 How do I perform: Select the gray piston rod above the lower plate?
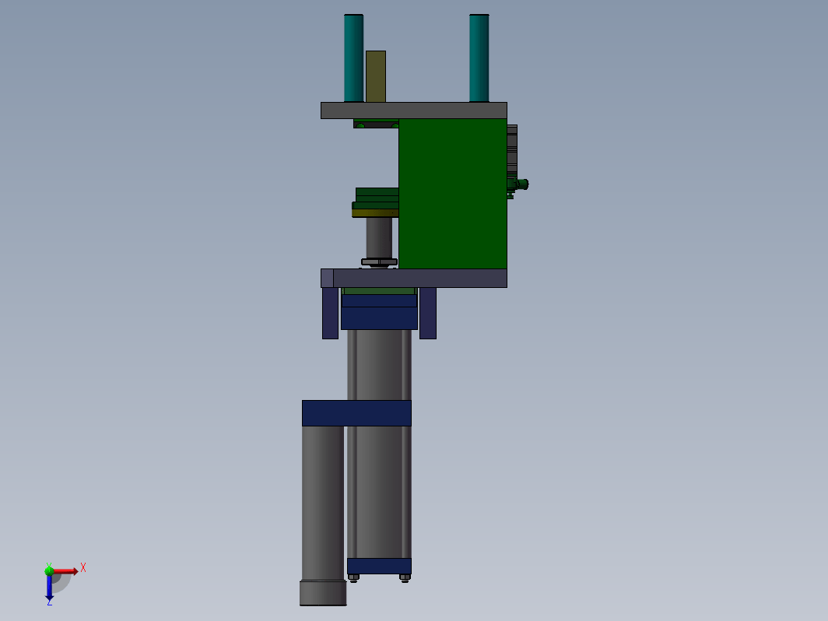(x=379, y=237)
